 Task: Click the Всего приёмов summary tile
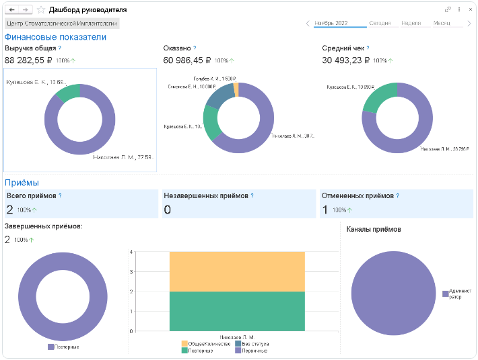tap(81, 204)
